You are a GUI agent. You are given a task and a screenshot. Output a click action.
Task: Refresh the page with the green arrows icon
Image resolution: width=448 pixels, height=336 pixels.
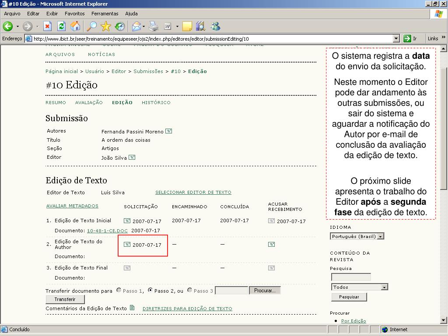61,26
